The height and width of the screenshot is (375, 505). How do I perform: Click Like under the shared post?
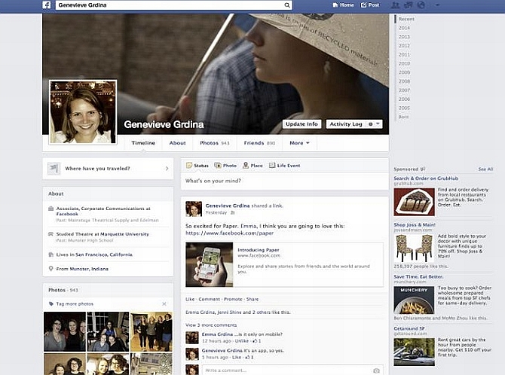[x=190, y=300]
